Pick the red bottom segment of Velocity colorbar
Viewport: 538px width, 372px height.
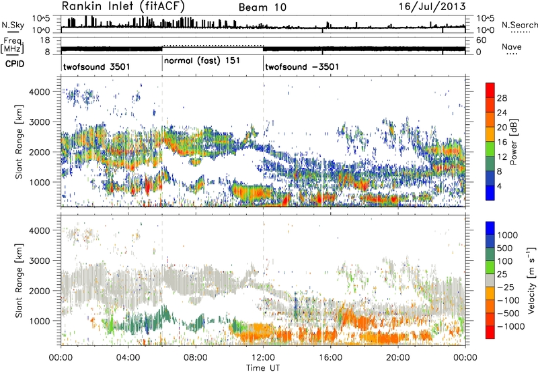point(490,332)
